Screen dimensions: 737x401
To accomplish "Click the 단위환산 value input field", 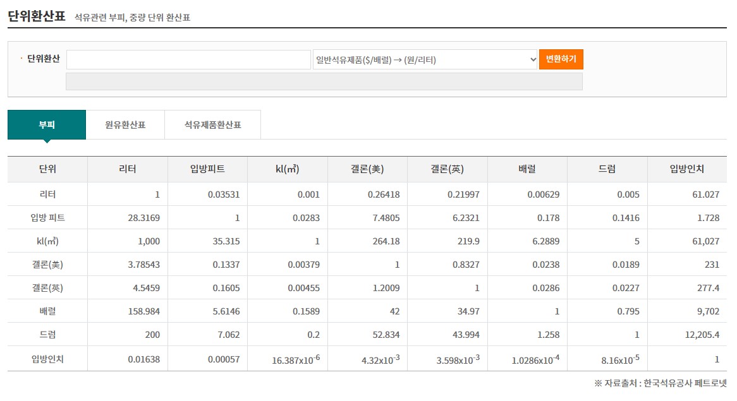I will [x=188, y=59].
